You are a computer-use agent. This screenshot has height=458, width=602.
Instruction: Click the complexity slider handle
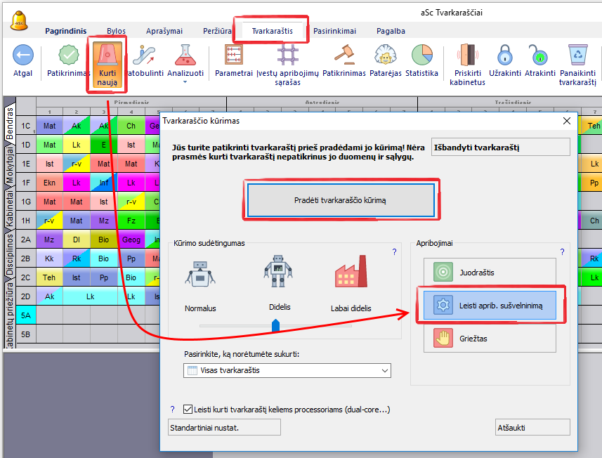coord(275,325)
